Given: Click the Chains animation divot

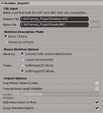Looking at the screenshot, I should pos(15,67).
